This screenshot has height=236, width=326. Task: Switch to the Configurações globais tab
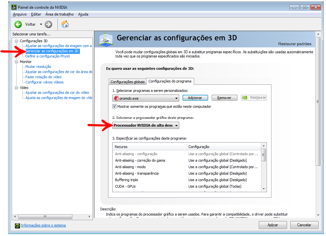click(128, 82)
